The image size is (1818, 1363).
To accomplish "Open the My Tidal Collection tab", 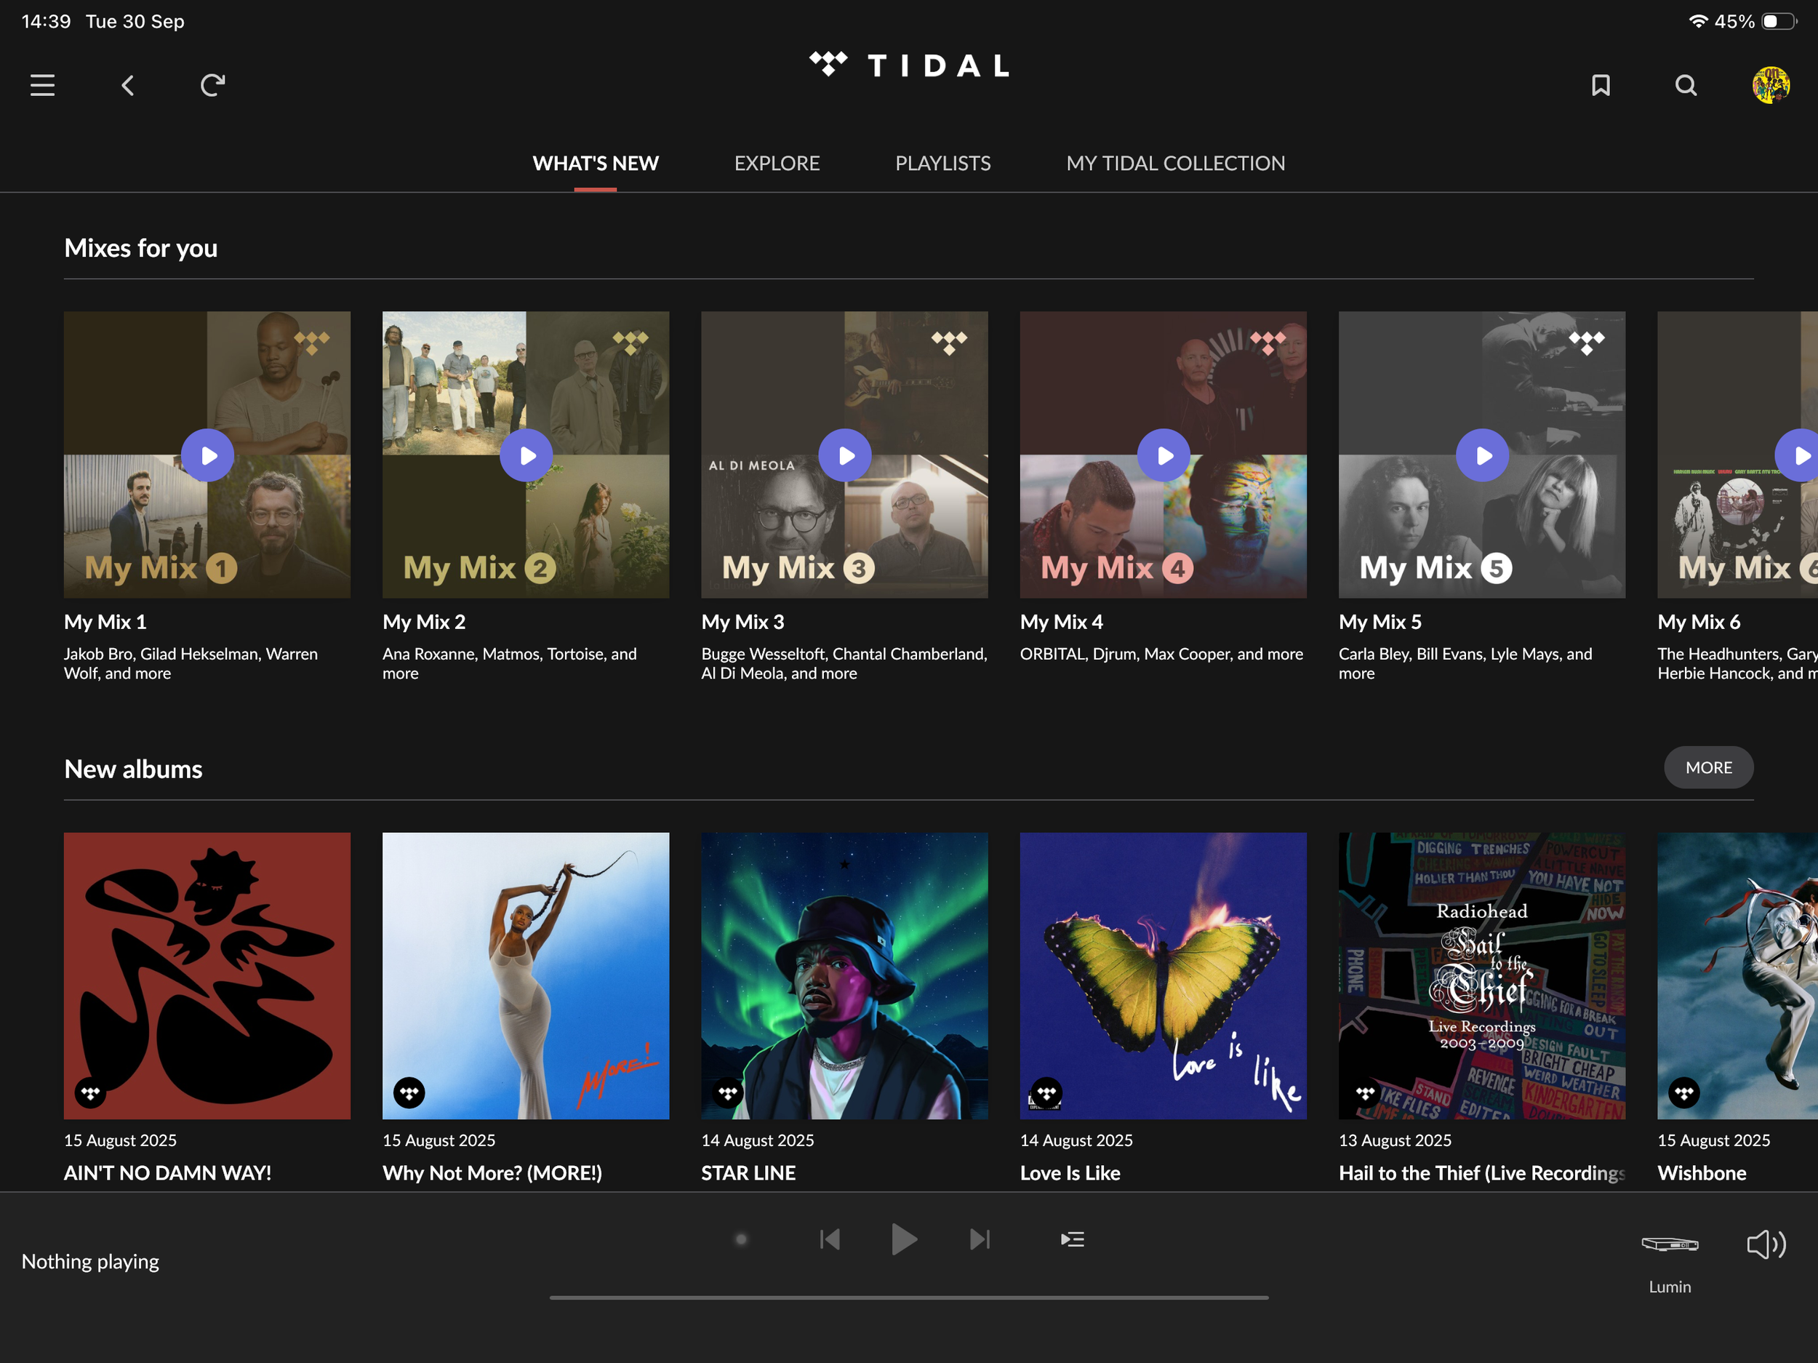I will [1175, 164].
